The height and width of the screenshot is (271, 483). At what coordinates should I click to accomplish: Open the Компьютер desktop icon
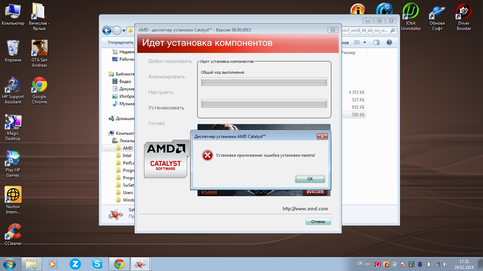(x=13, y=14)
